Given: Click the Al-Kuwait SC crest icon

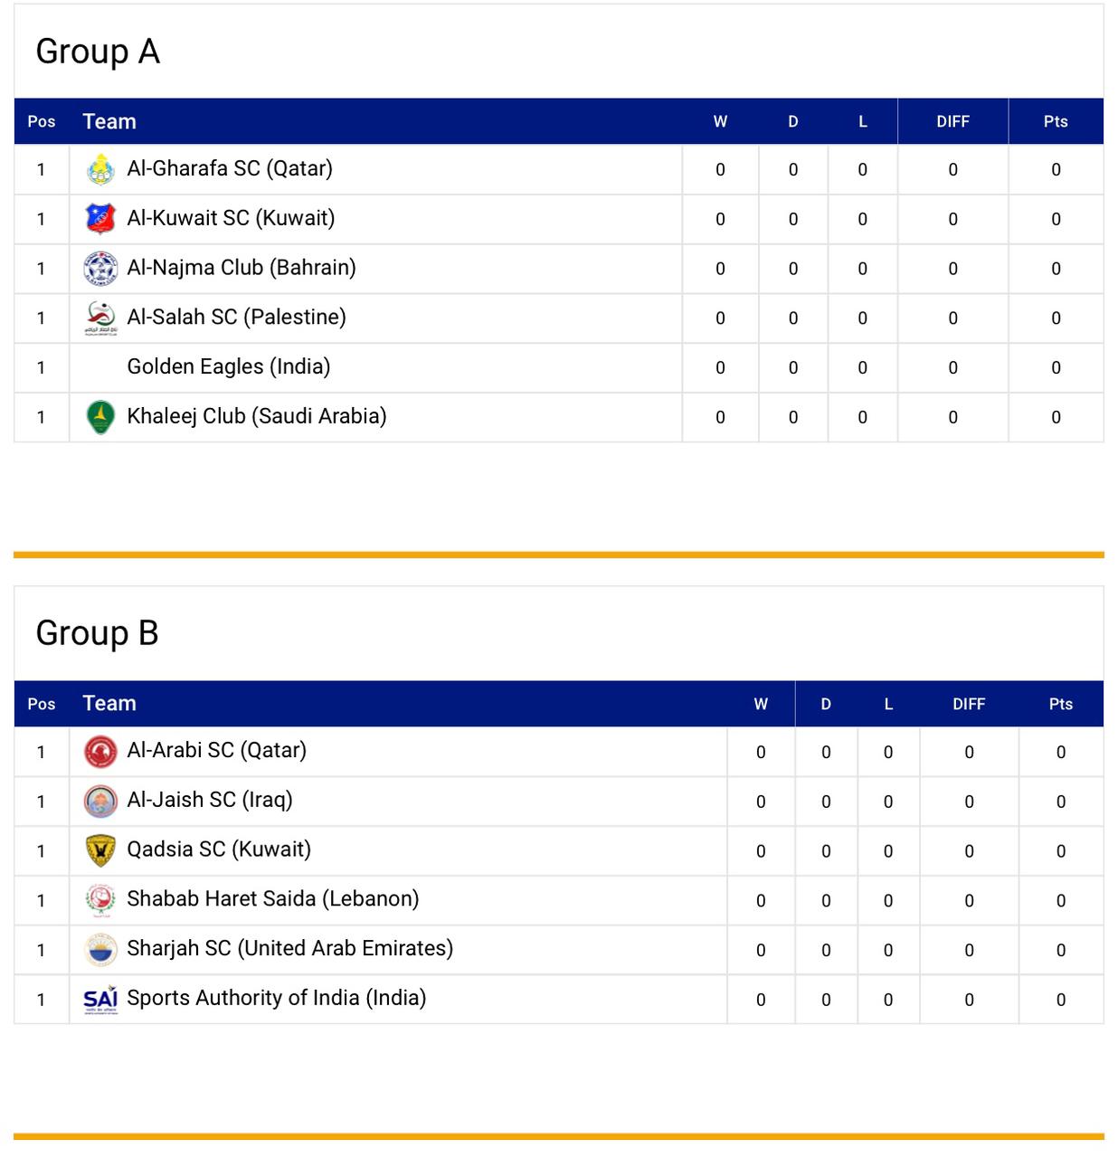Looking at the screenshot, I should point(100,219).
